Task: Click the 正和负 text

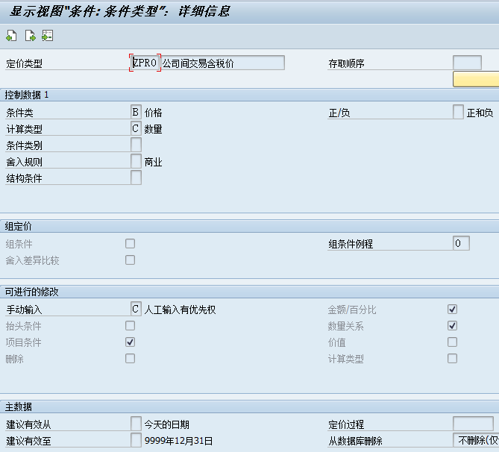Action: [480, 113]
